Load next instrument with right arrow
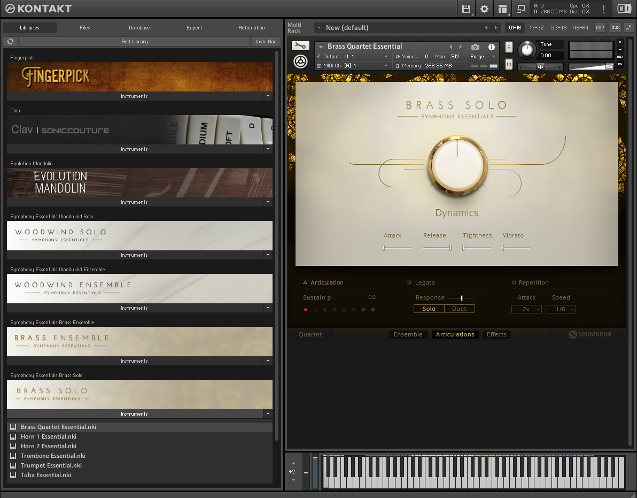The height and width of the screenshot is (498, 637). tap(460, 47)
